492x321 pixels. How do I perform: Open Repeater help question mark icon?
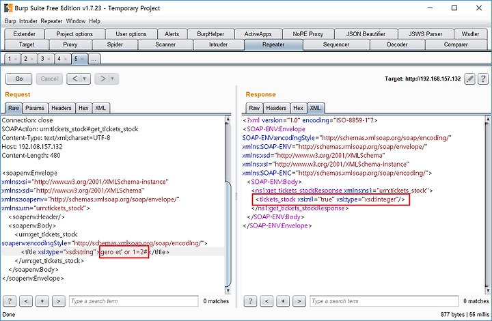[x=483, y=79]
